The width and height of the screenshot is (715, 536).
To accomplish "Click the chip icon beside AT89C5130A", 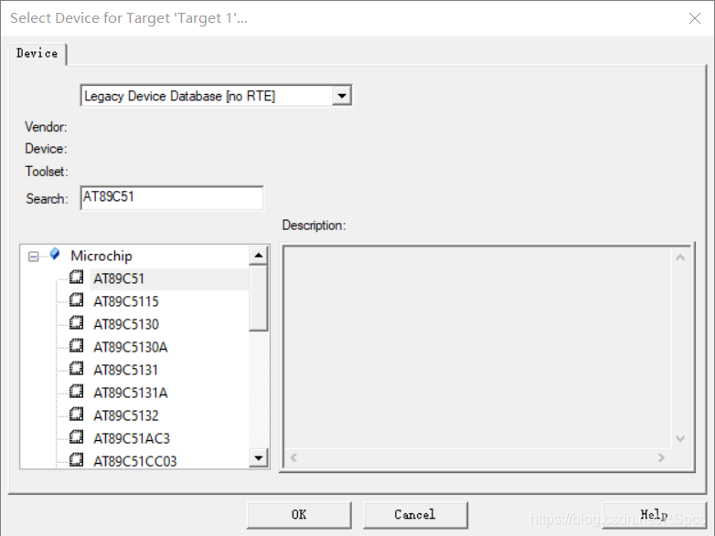I will (x=76, y=345).
